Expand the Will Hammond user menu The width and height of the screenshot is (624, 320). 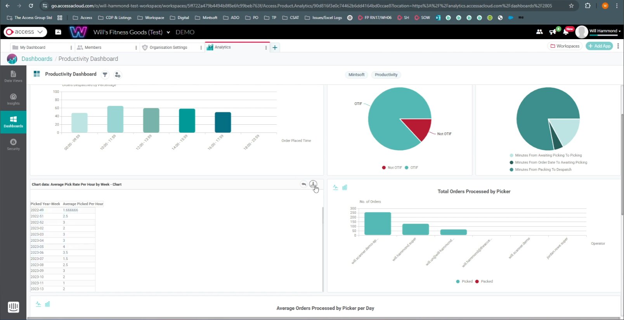pyautogui.click(x=605, y=31)
